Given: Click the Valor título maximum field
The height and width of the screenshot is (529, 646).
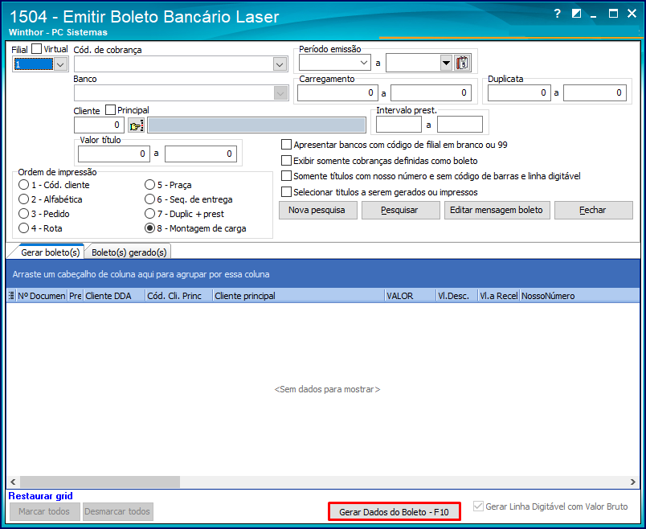Looking at the screenshot, I should 201,154.
